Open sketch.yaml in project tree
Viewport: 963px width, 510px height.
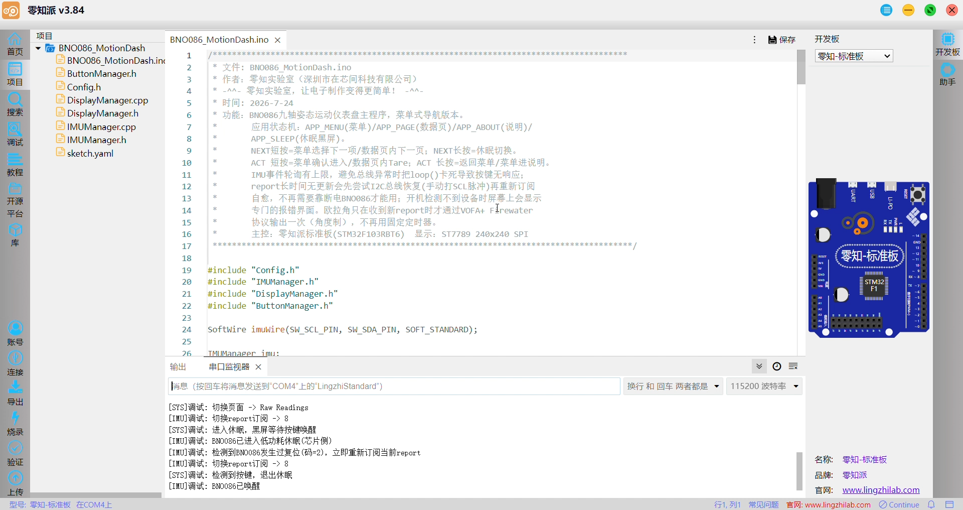[x=90, y=154]
